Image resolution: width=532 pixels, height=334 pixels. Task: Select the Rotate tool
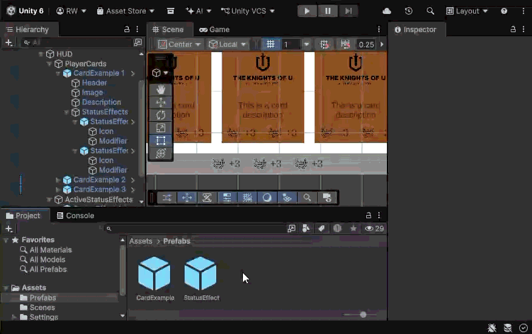pos(161,115)
